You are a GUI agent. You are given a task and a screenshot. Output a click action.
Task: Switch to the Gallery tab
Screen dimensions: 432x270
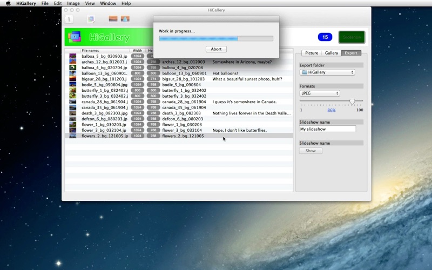point(331,53)
